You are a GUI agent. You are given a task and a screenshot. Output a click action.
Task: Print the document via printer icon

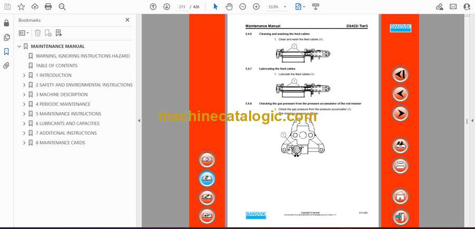pyautogui.click(x=48, y=7)
